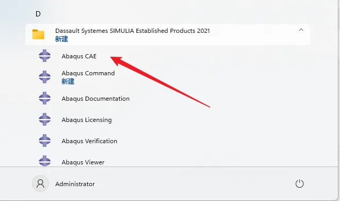The image size is (340, 201).
Task: Click Dassault Systemes SIMULIA Established Products 2021
Action: tap(132, 31)
